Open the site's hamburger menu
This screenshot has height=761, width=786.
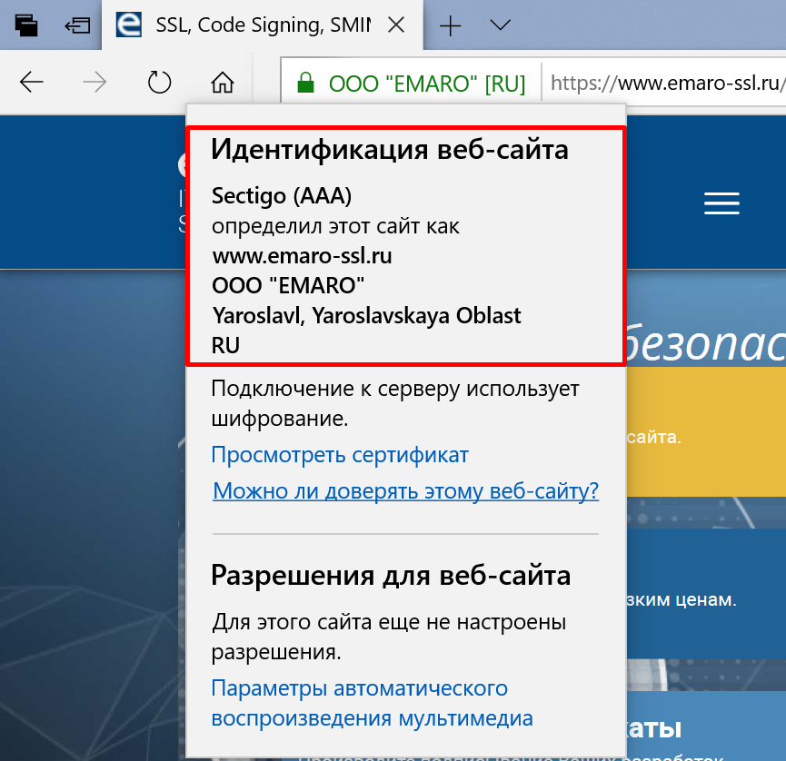pos(721,203)
